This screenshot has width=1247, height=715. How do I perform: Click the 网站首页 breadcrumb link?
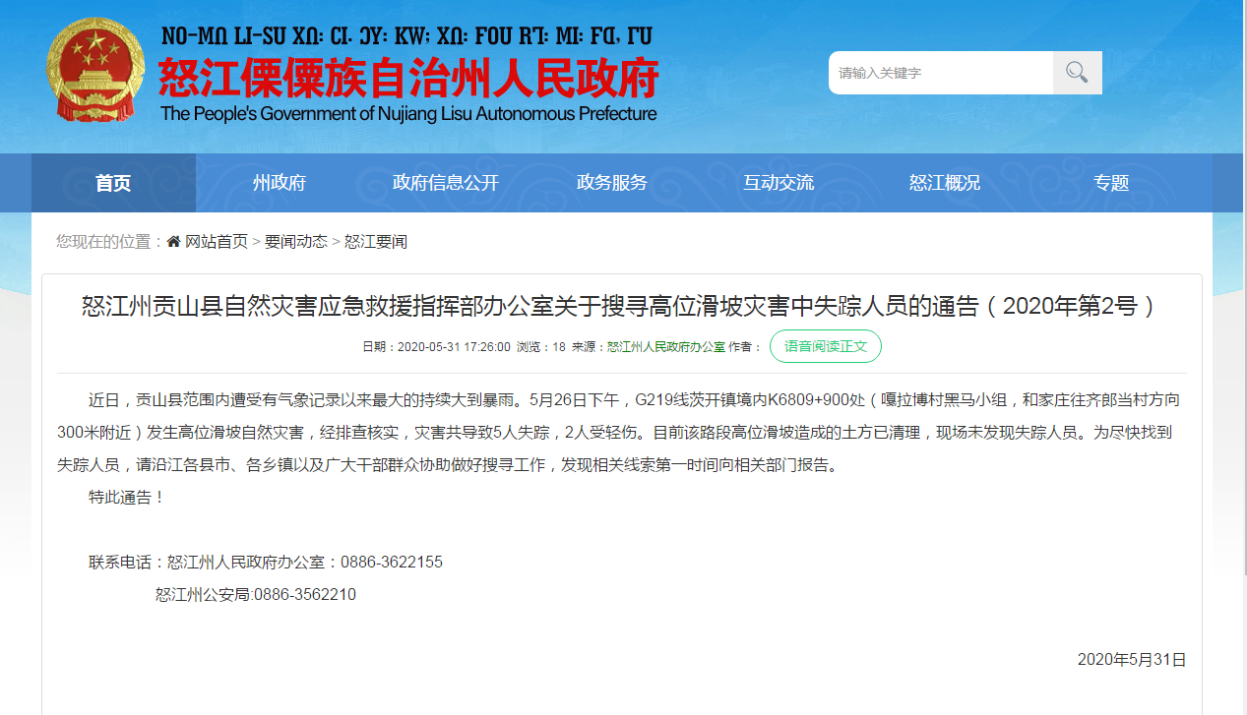pos(217,242)
